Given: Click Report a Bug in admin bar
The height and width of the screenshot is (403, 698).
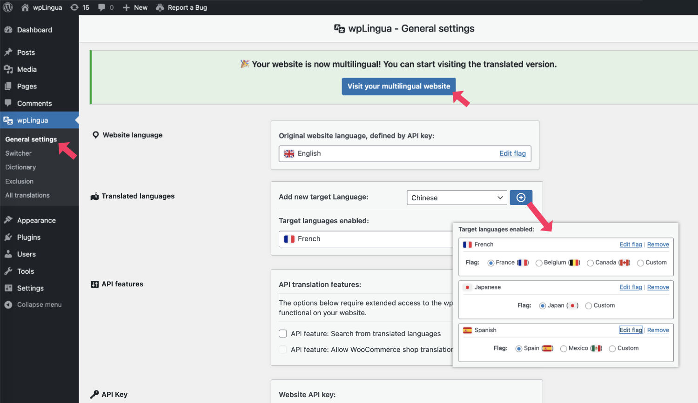Looking at the screenshot, I should tap(187, 7).
